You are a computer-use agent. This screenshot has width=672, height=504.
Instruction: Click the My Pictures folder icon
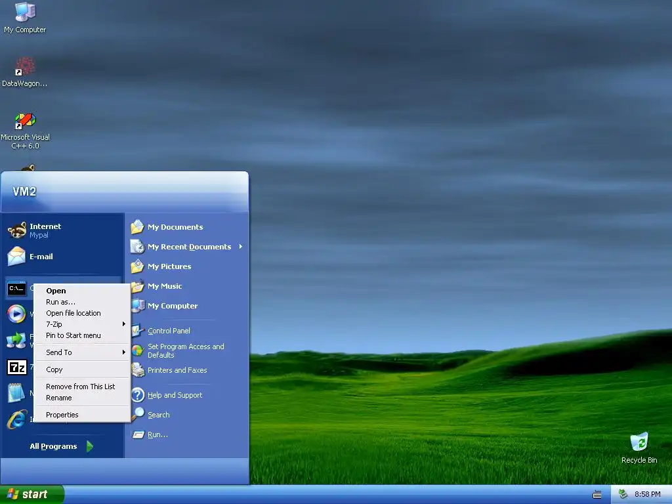click(137, 266)
